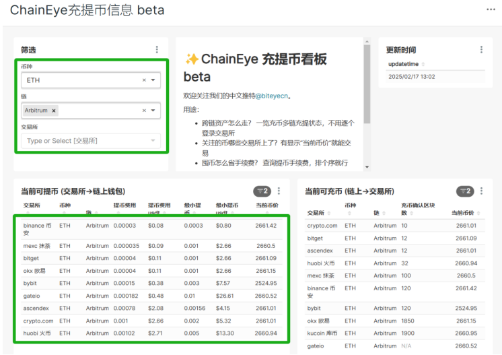Click huobi 火币 in 当前可充币 table

tap(321, 263)
